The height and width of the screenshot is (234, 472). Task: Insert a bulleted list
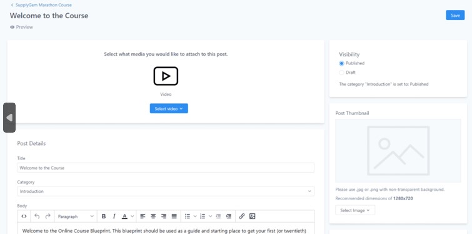coord(187,216)
